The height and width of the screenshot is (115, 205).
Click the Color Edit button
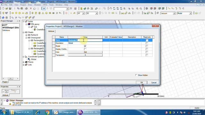click(85, 52)
